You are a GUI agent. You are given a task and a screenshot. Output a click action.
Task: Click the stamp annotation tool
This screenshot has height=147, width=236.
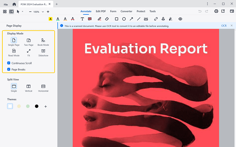(x=163, y=19)
